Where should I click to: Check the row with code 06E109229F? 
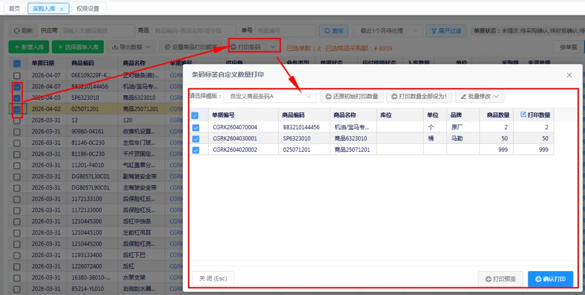tap(17, 75)
